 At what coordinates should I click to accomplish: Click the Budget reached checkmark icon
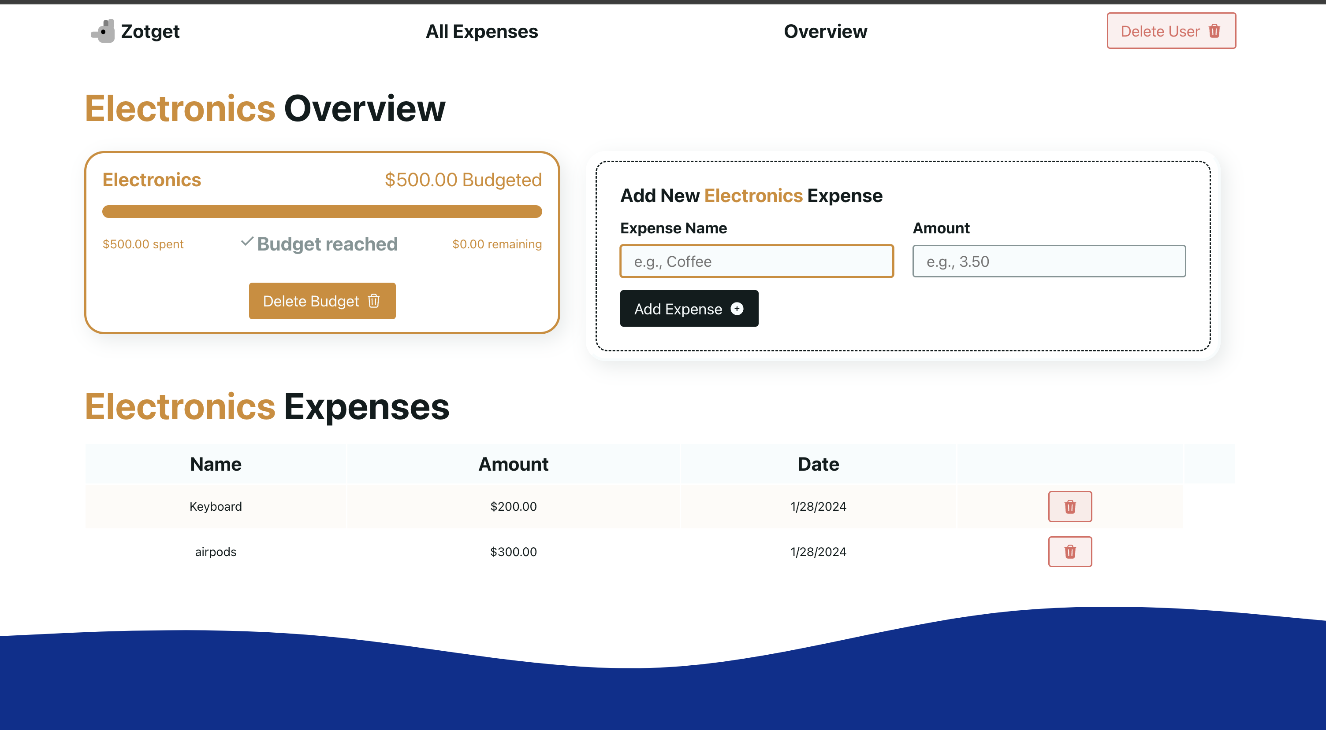[x=247, y=242]
